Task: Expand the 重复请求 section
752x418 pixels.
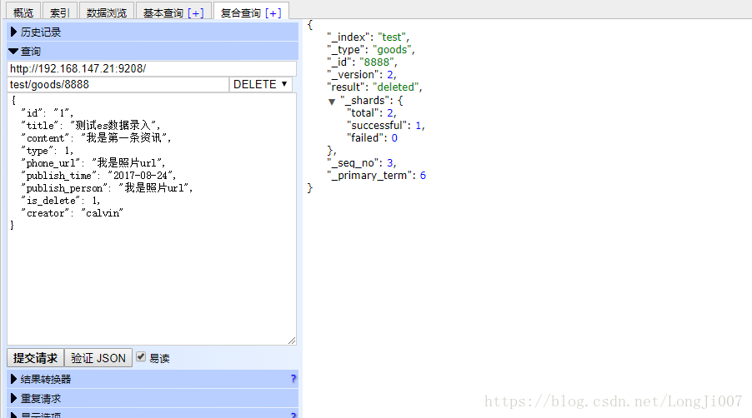Action: click(x=153, y=398)
